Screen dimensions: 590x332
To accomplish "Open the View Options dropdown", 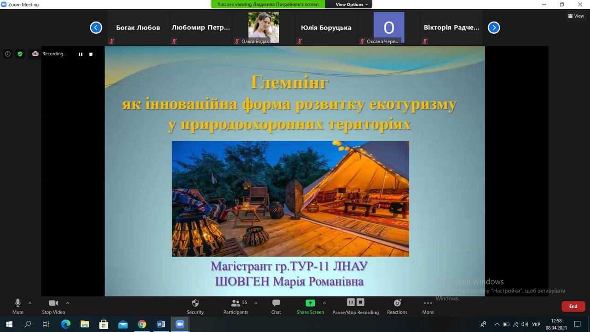I will pos(351,4).
